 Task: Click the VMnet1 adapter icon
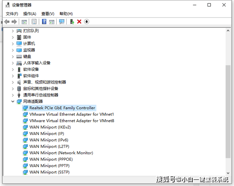tap(25, 115)
